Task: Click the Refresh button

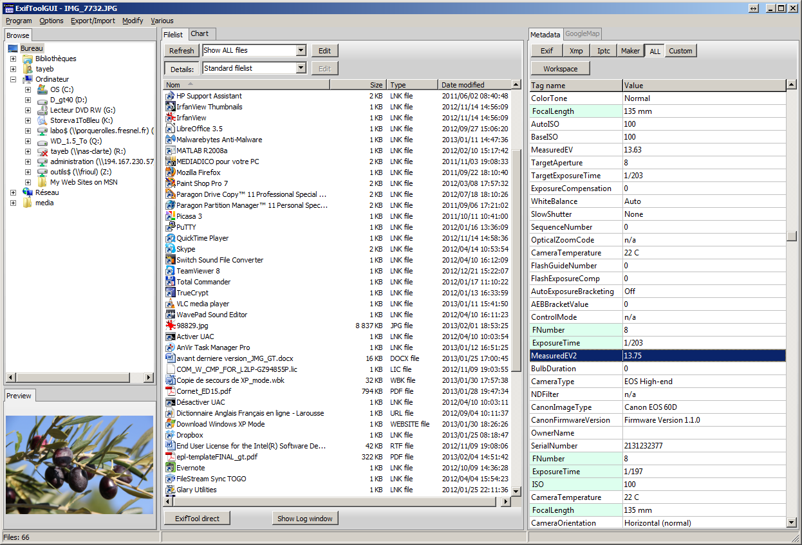Action: (x=182, y=51)
